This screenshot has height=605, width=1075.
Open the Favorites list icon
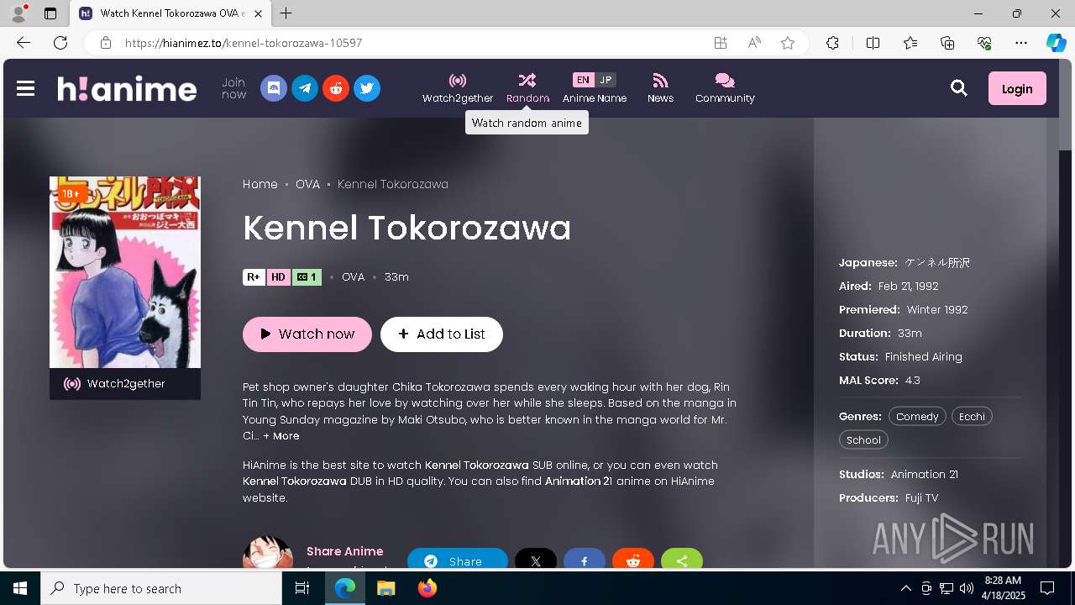coord(910,43)
